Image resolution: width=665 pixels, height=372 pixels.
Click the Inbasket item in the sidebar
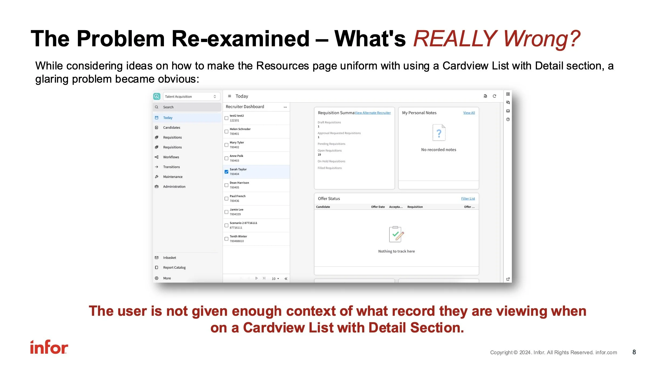pyautogui.click(x=169, y=258)
